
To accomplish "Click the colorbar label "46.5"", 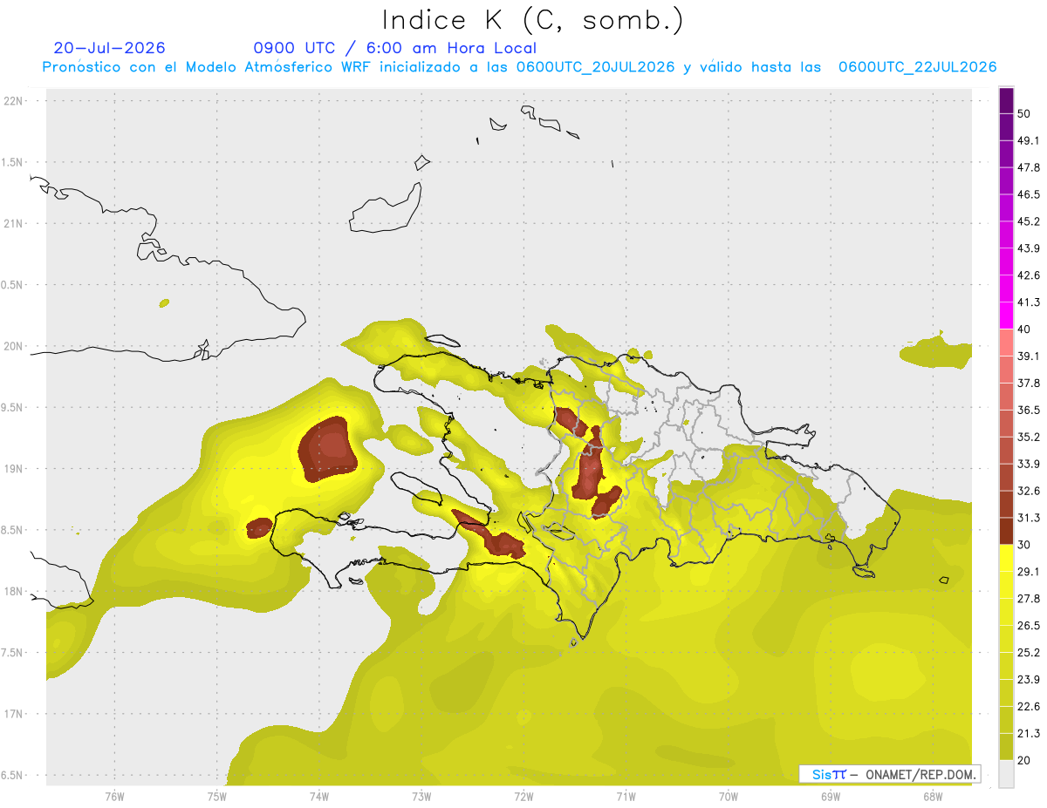I will pyautogui.click(x=1029, y=194).
